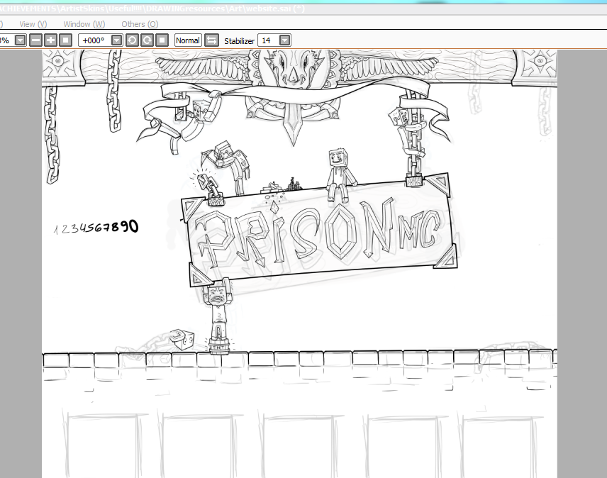The image size is (607, 478).
Task: Open the Stabilizer value dropdown
Action: pyautogui.click(x=284, y=40)
